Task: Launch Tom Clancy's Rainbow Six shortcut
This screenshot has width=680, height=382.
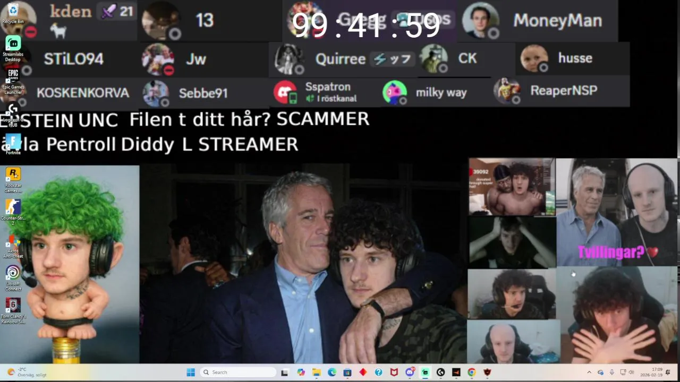Action: (x=13, y=311)
